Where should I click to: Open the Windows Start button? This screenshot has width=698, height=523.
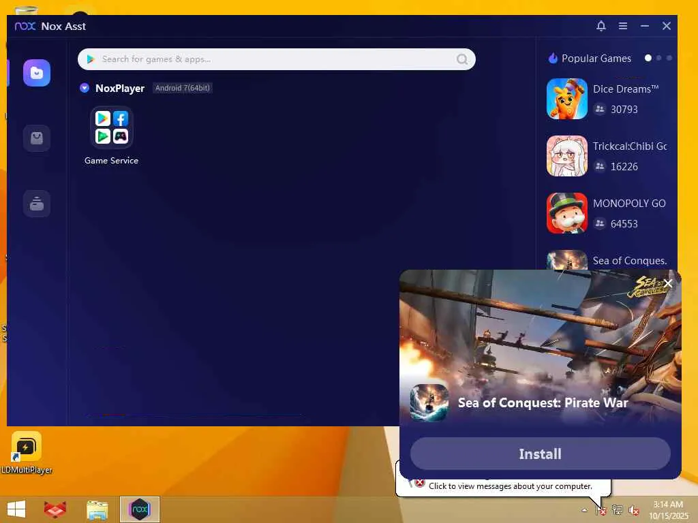coord(16,509)
